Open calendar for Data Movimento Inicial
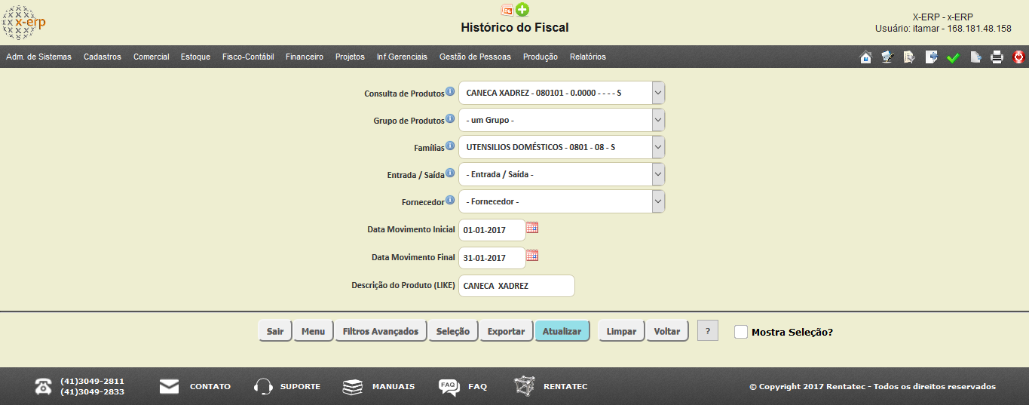The image size is (1029, 405). [x=532, y=227]
